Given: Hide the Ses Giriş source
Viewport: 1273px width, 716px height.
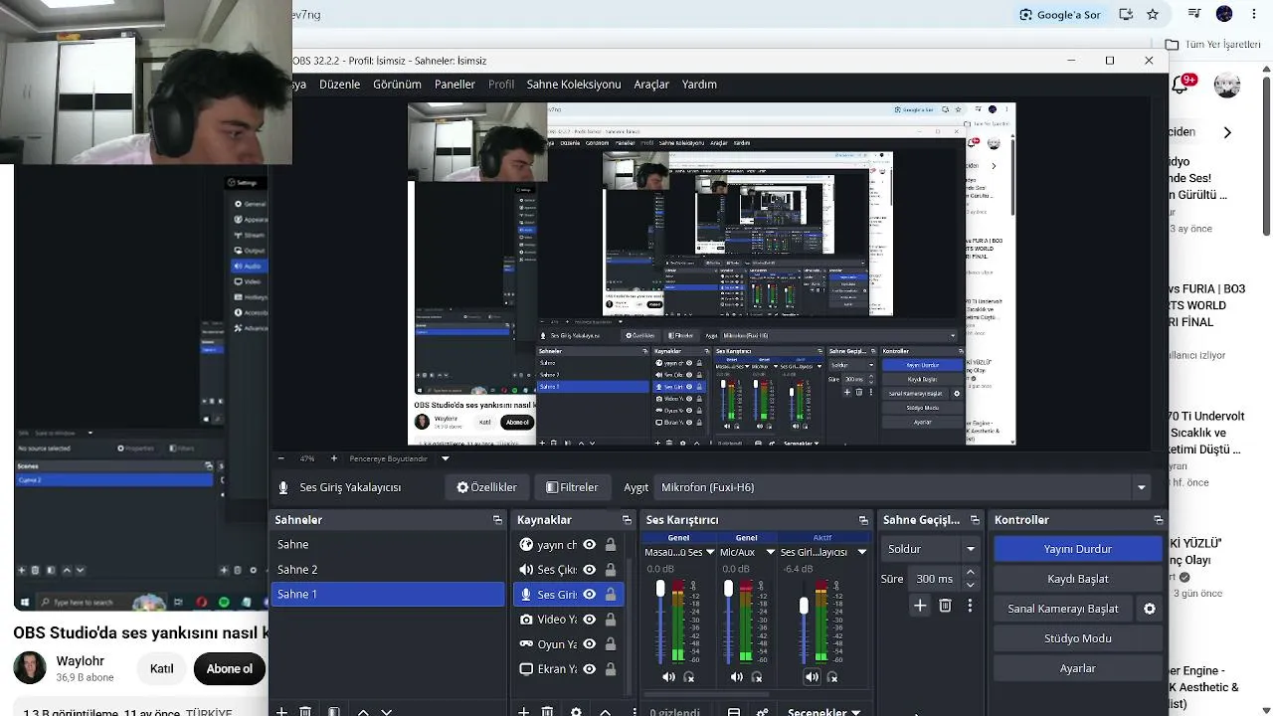Looking at the screenshot, I should (589, 595).
